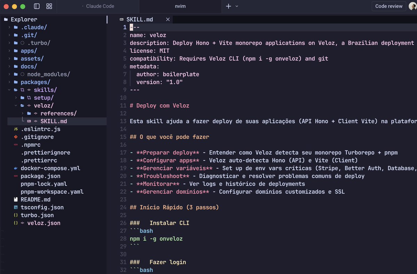This screenshot has height=274, width=417.
Task: Click the braces icon of turbo.json
Action: [16, 215]
